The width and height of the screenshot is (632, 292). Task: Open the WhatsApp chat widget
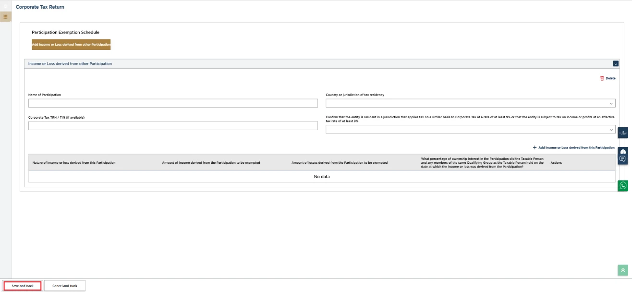pyautogui.click(x=623, y=186)
